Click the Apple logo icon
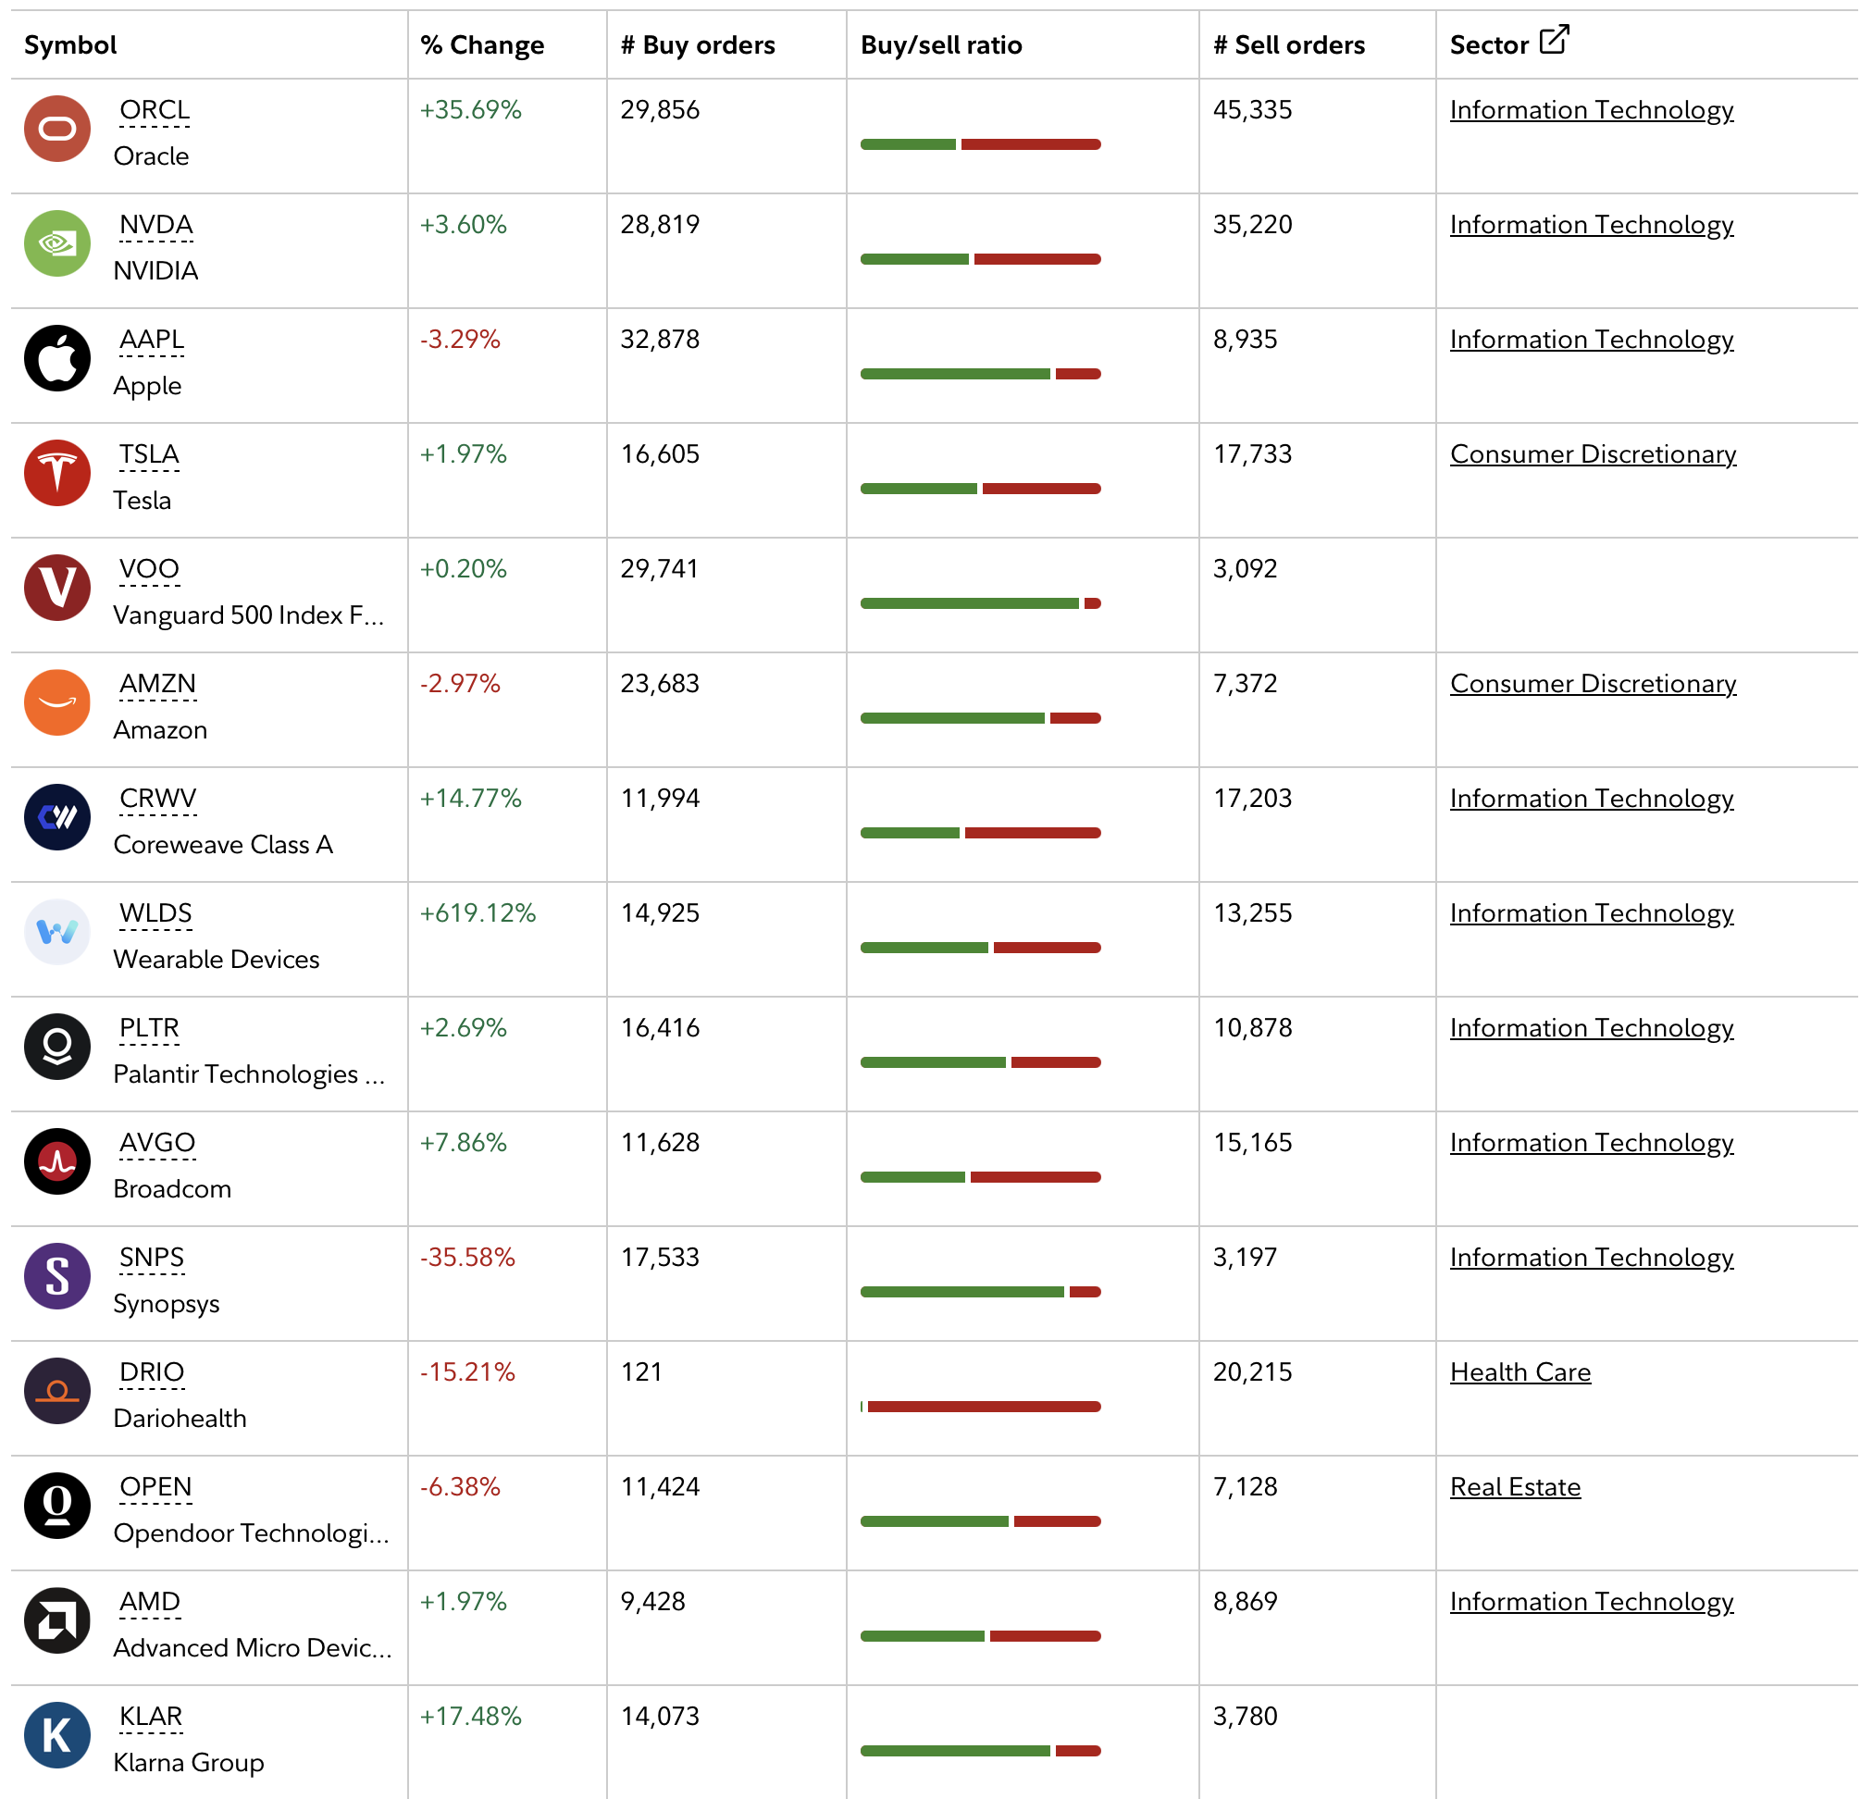The height and width of the screenshot is (1799, 1873). 57,358
